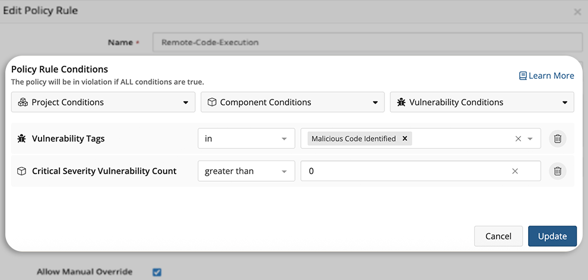Click the cube icon next to Critical Severity
Screen dimensions: 588x280
point(21,171)
